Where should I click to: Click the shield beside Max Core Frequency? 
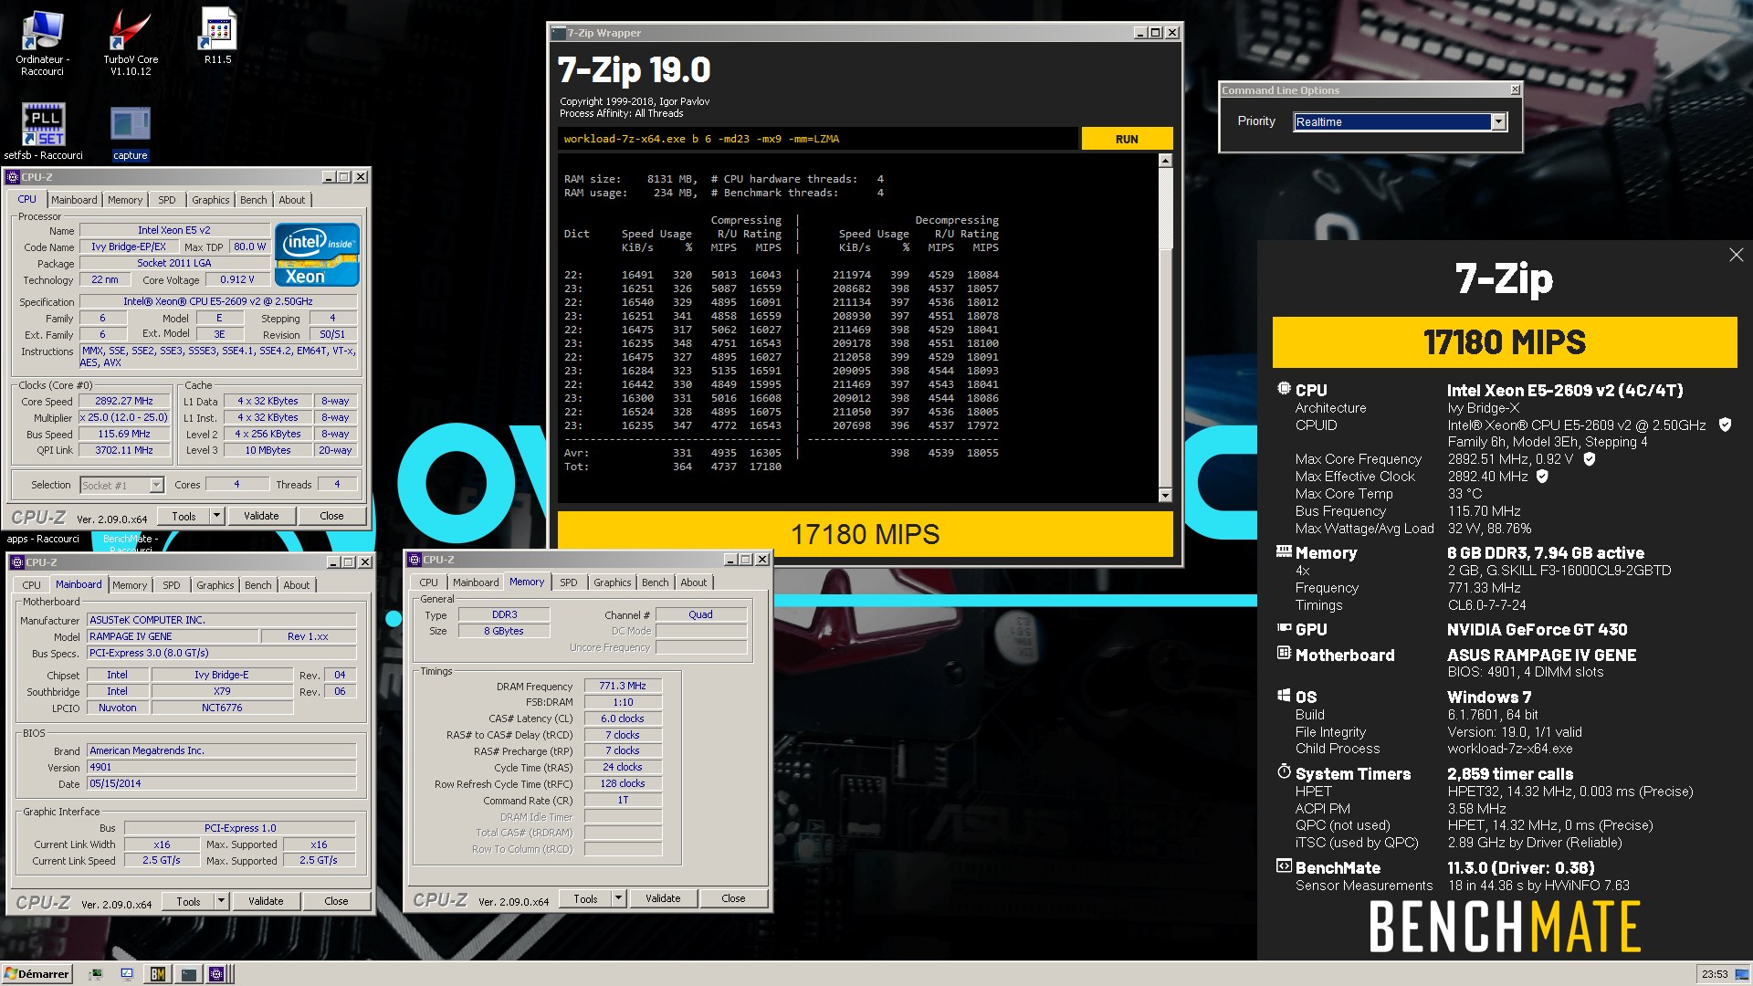click(x=1590, y=459)
